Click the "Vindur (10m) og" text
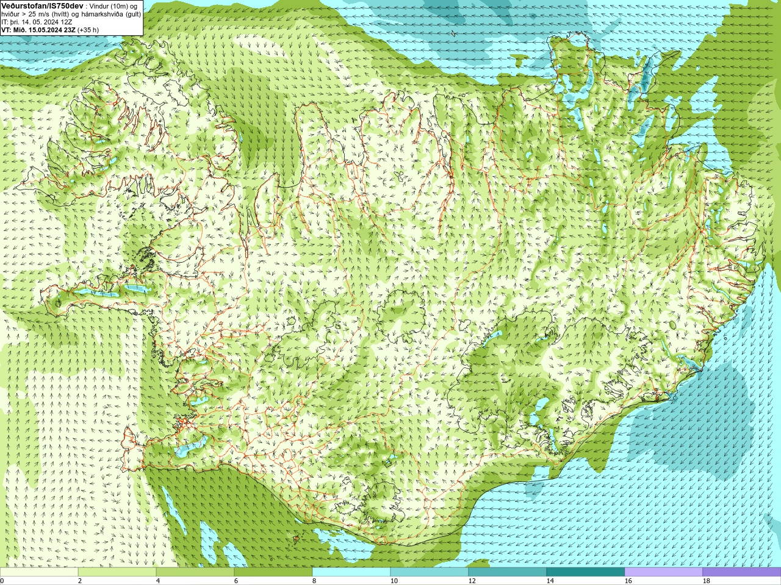This screenshot has width=781, height=585. pyautogui.click(x=113, y=6)
